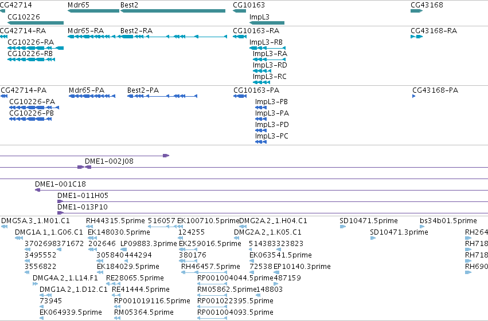Click the CG10163-PA protein label
This screenshot has width=488, height=321.
coord(256,90)
